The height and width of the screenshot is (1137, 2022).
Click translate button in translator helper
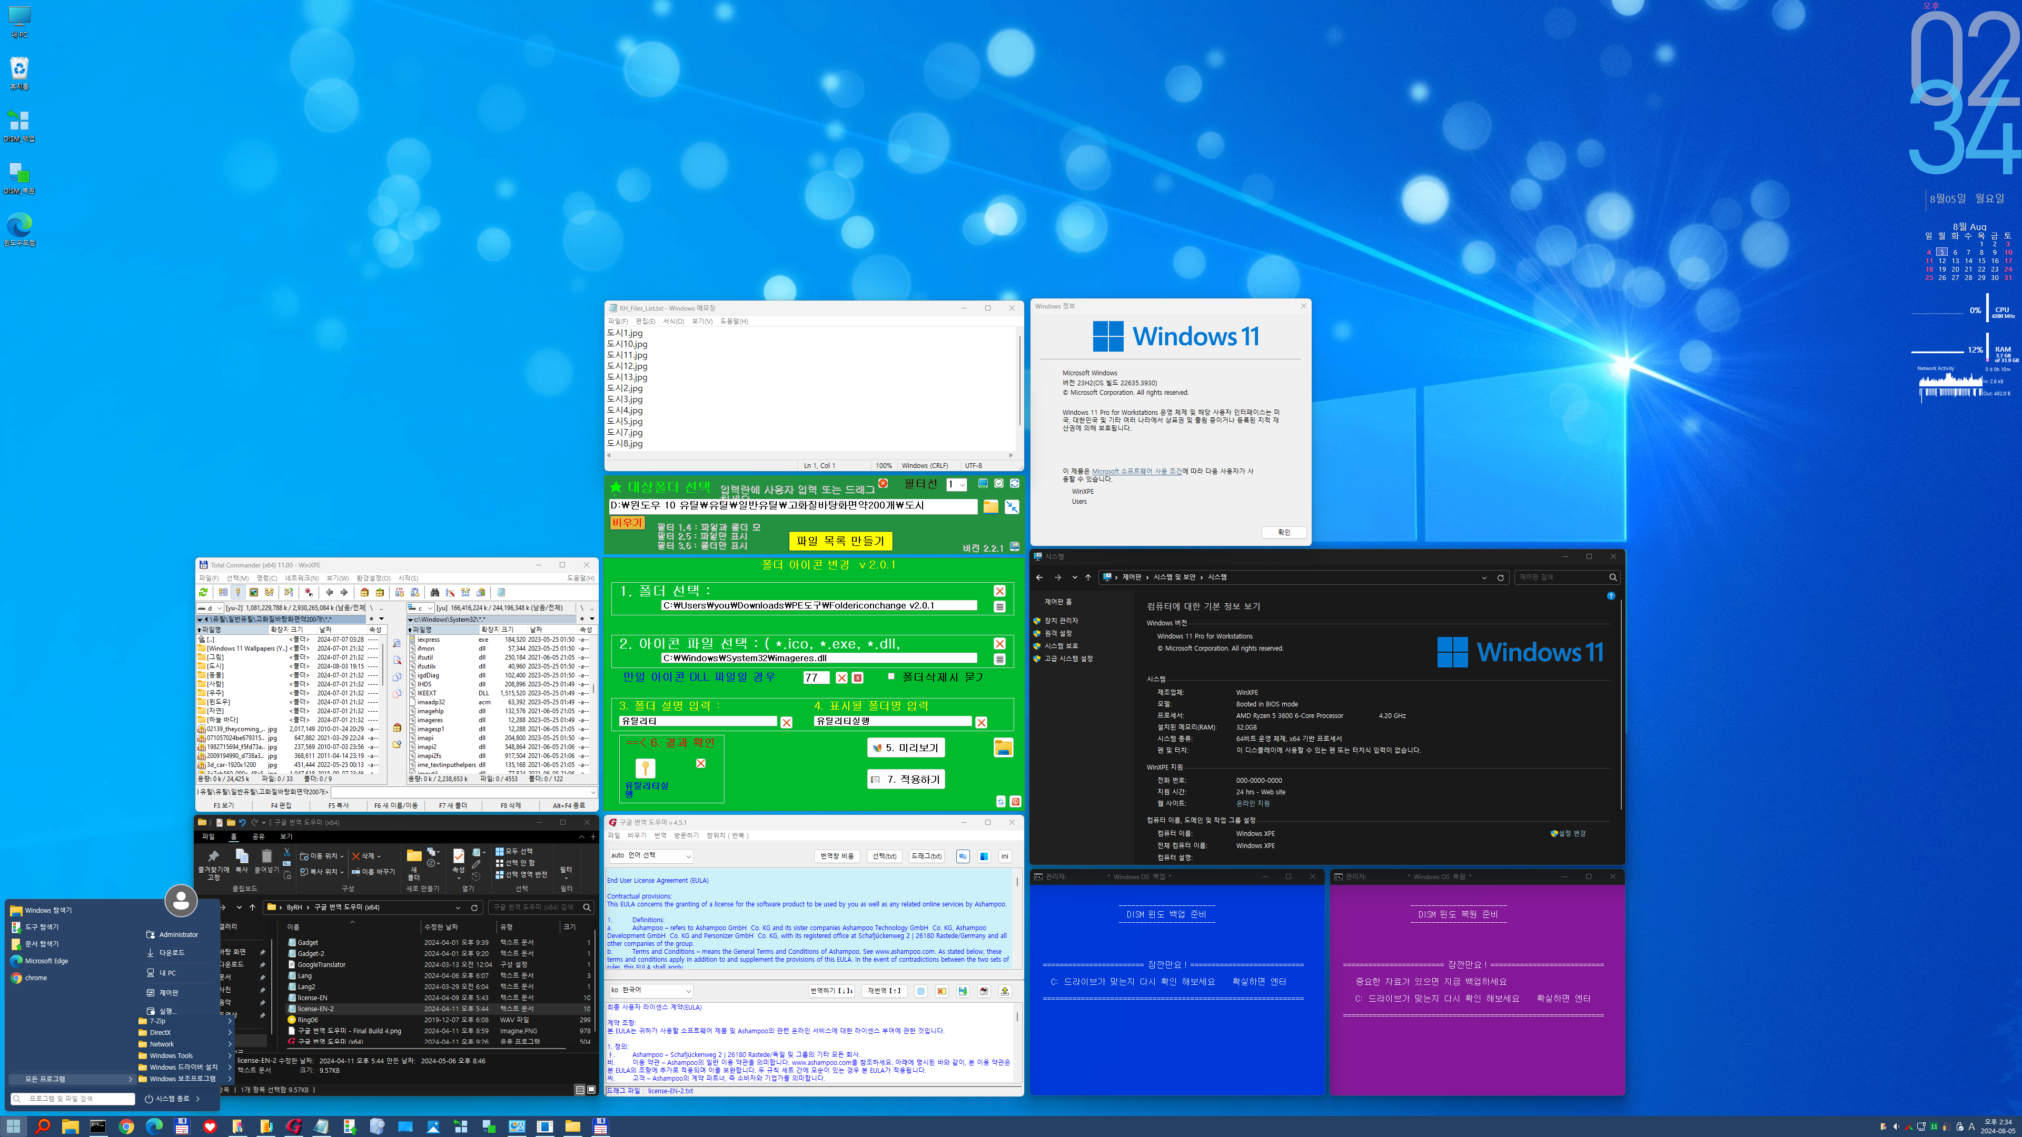pyautogui.click(x=832, y=991)
